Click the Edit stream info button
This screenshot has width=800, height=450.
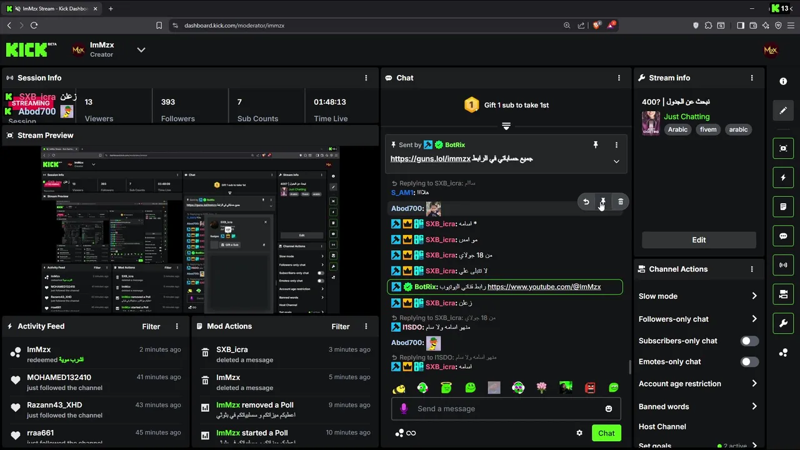point(699,240)
